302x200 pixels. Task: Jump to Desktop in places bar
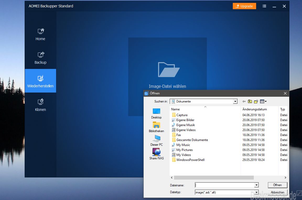(x=157, y=113)
